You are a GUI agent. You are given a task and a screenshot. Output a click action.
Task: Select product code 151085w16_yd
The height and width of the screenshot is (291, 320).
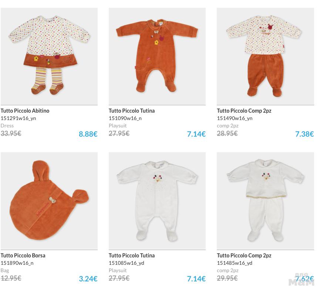tap(127, 263)
